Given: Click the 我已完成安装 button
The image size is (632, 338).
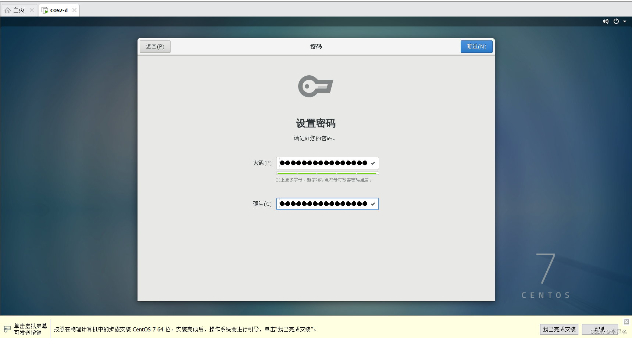Looking at the screenshot, I should 559,329.
